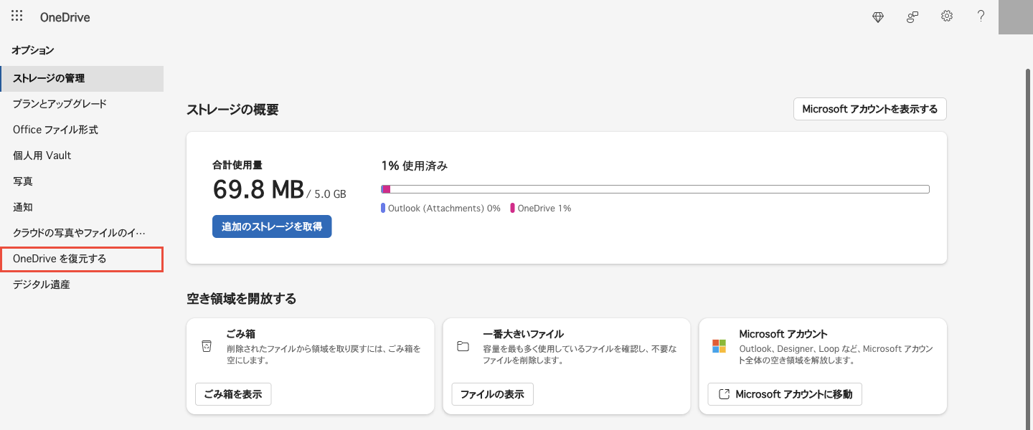Open クラウドの写真やファイルのイ… option
The height and width of the screenshot is (430, 1033).
82,233
